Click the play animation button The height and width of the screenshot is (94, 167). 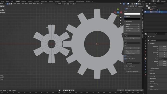click(x=70, y=90)
